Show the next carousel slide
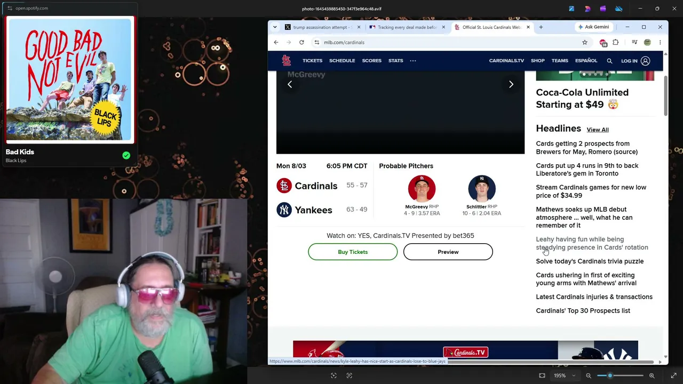Image resolution: width=683 pixels, height=384 pixels. pyautogui.click(x=511, y=84)
